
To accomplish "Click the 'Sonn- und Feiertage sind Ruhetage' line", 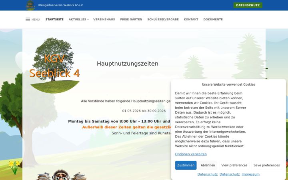I will pyautogui.click(x=142, y=133).
